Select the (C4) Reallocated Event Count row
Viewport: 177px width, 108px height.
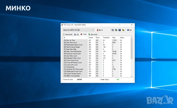(97, 71)
